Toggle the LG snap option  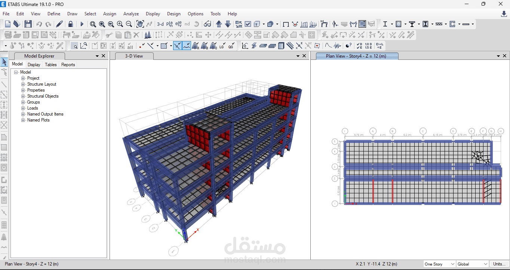click(222, 46)
